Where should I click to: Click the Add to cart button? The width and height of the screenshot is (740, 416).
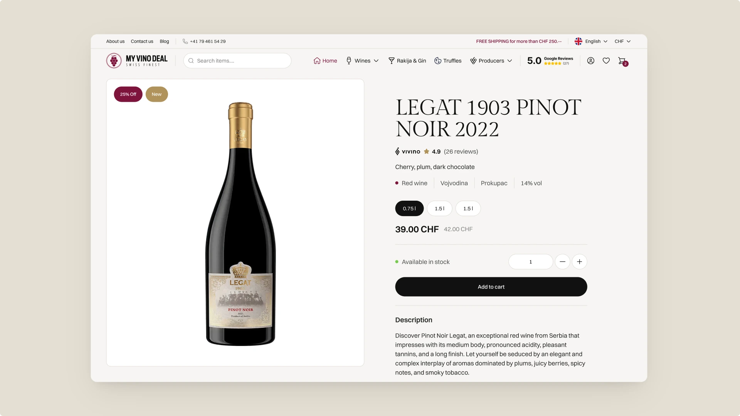(491, 287)
